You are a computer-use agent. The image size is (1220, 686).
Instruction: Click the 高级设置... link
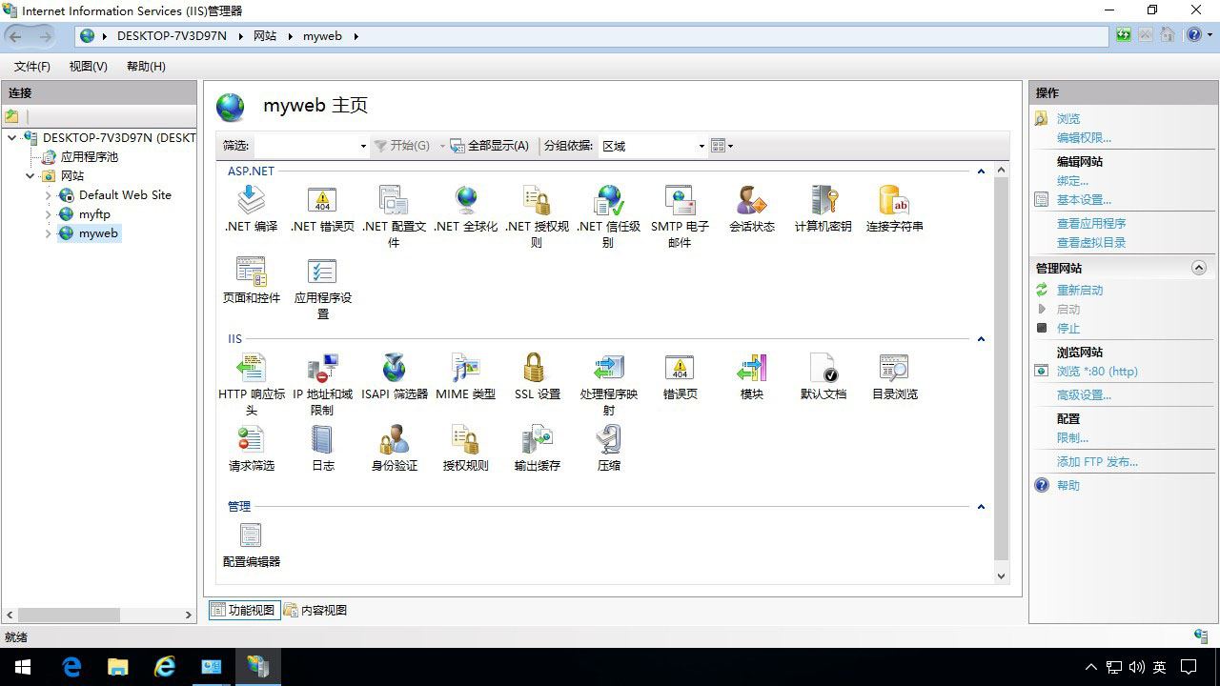pos(1084,395)
